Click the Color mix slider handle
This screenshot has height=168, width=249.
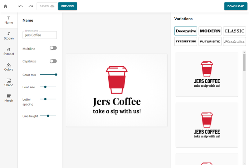point(56,74)
